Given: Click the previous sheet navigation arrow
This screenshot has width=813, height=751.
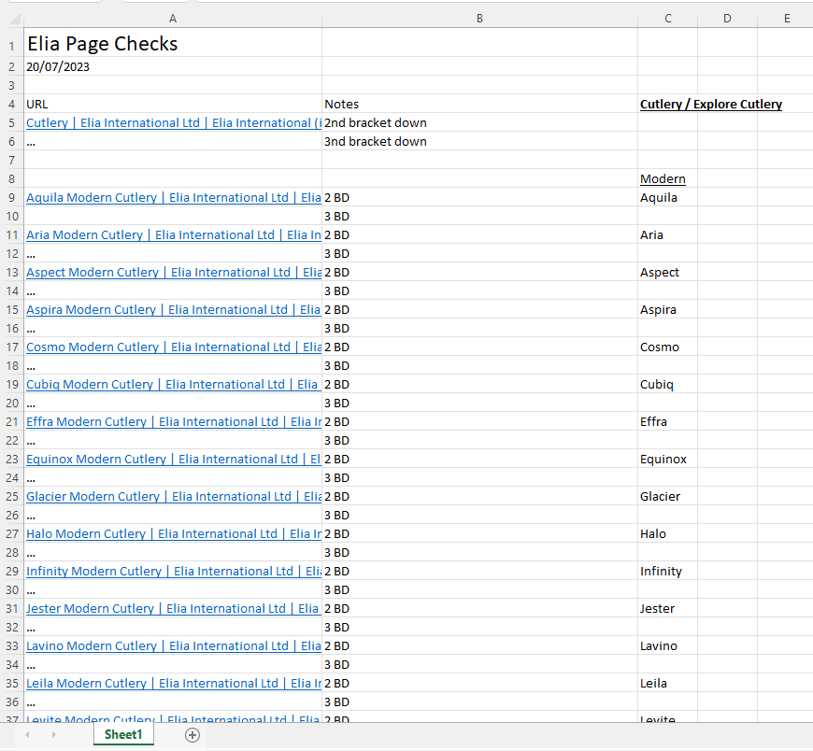Looking at the screenshot, I should (x=27, y=735).
